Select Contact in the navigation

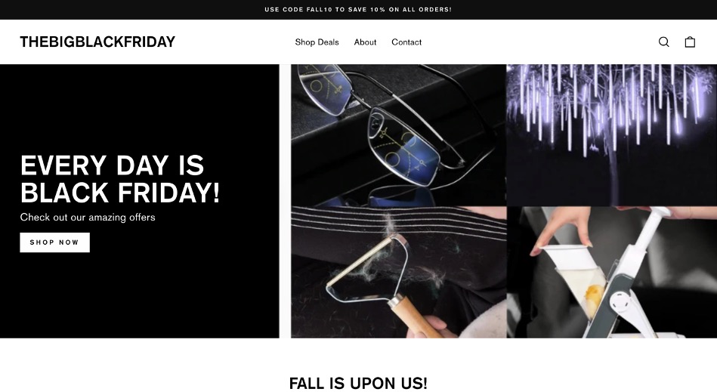click(406, 42)
